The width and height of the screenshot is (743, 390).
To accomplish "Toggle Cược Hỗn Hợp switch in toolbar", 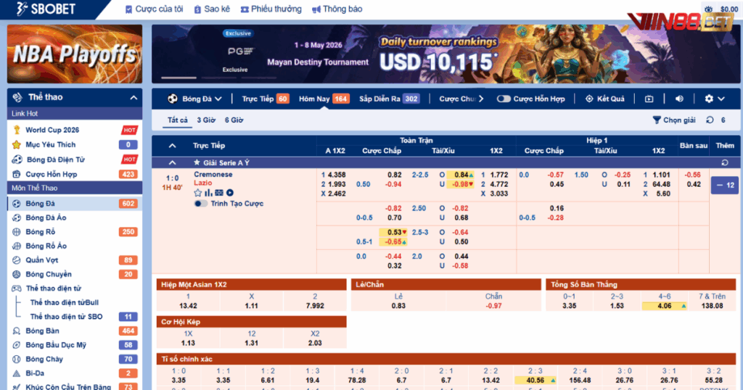I will pyautogui.click(x=504, y=99).
